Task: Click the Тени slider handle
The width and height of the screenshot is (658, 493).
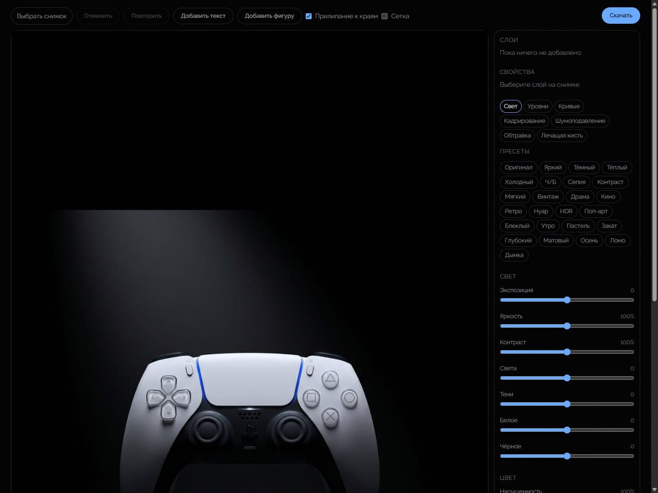Action: 567,404
